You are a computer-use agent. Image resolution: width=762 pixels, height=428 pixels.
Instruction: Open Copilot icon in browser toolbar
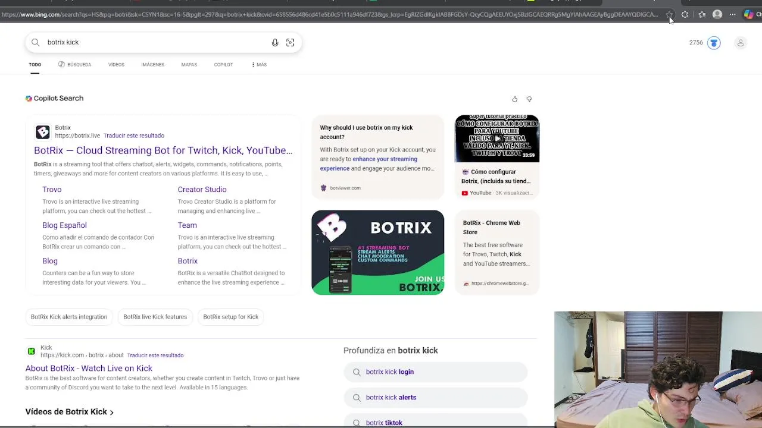(749, 14)
